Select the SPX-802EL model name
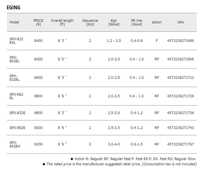Image resolution: width=204 pixels, height=173 pixels. click(x=15, y=59)
